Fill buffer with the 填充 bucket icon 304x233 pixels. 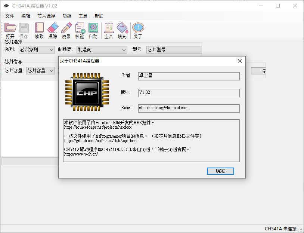[x=122, y=31]
